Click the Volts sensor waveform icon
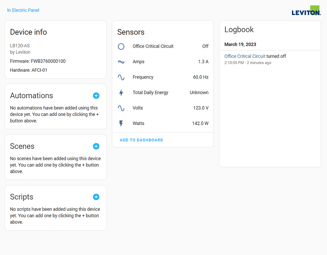 [x=121, y=108]
